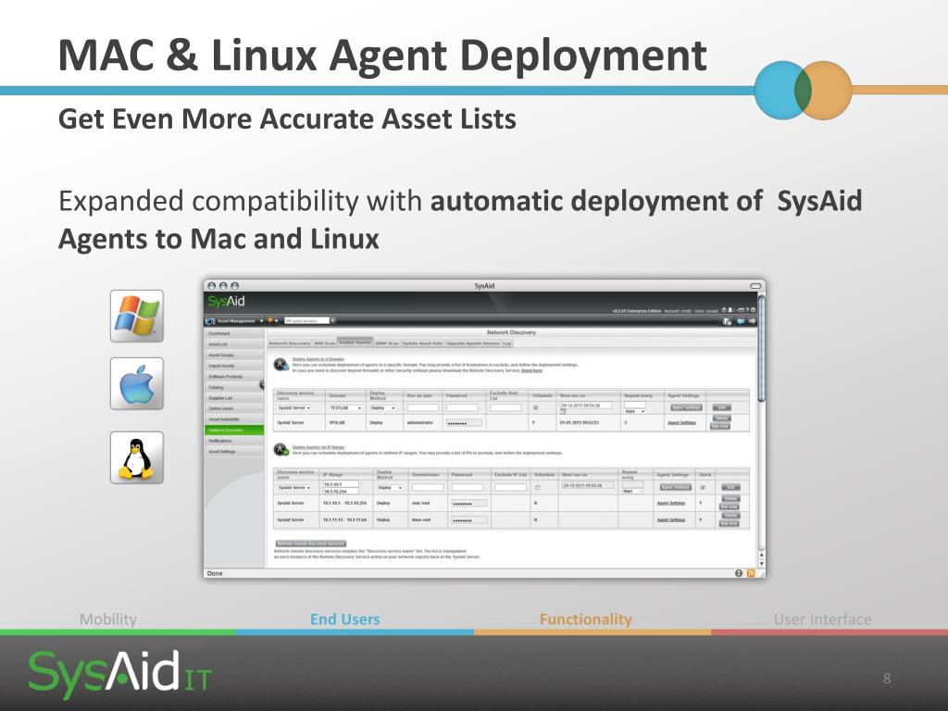Click the search go icon beside quick access

click(333, 320)
